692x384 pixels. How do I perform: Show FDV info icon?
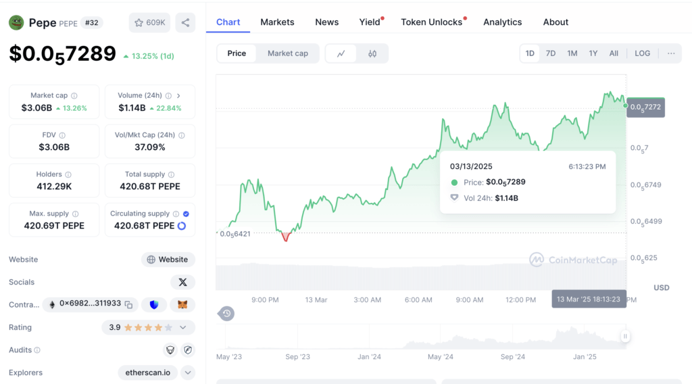(62, 135)
